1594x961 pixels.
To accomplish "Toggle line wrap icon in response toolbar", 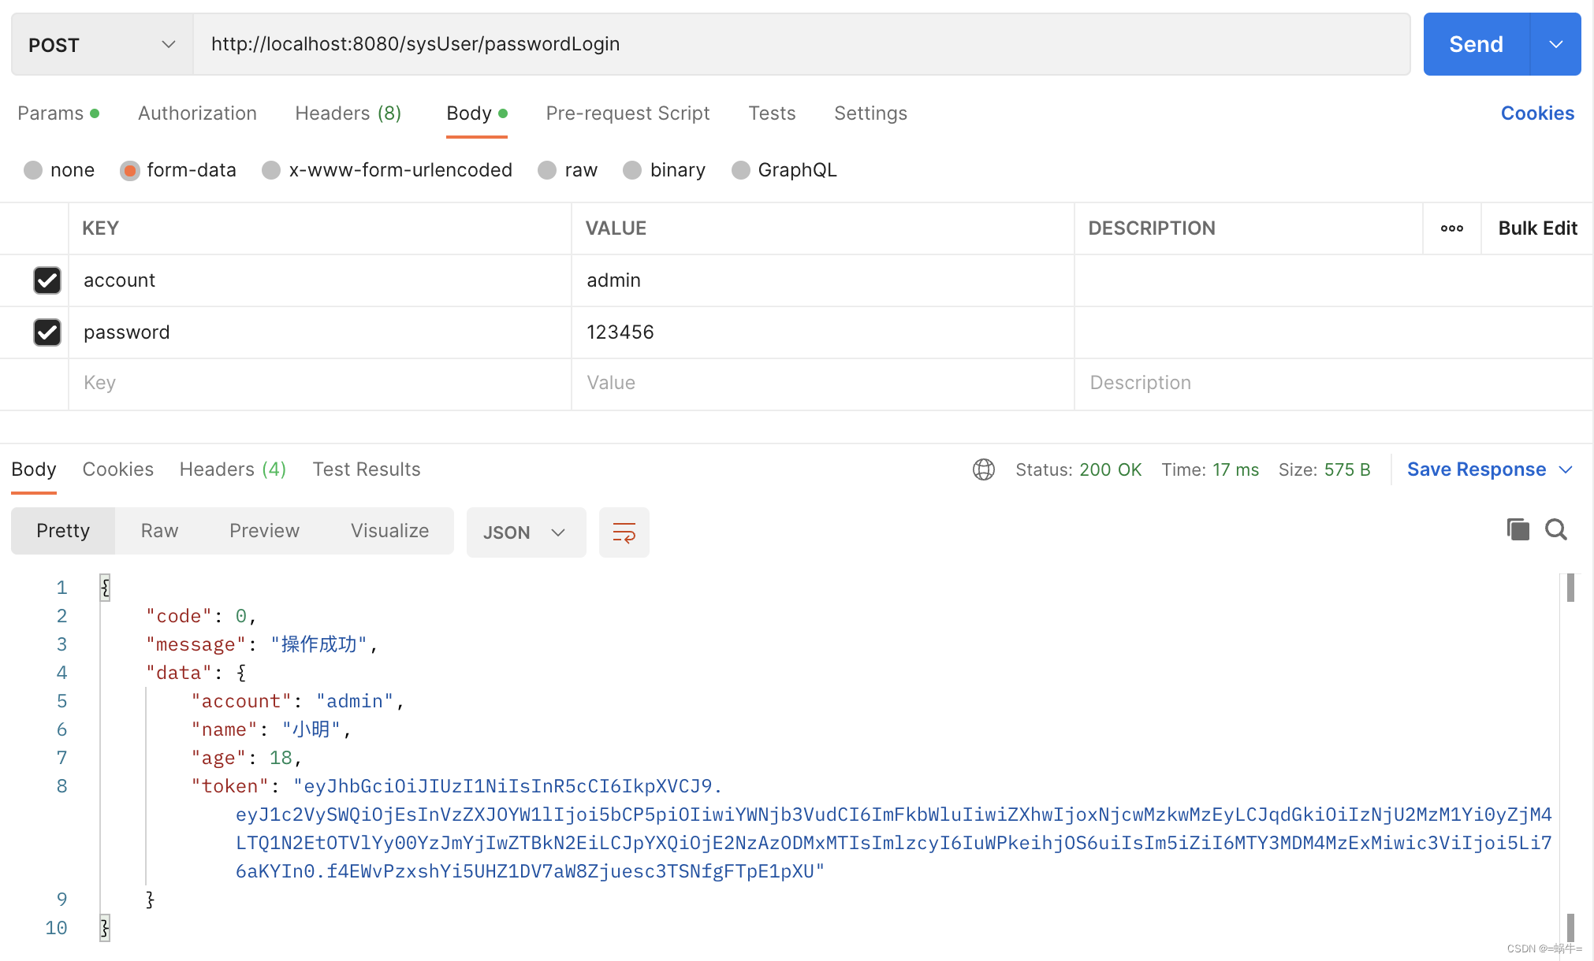I will (624, 532).
